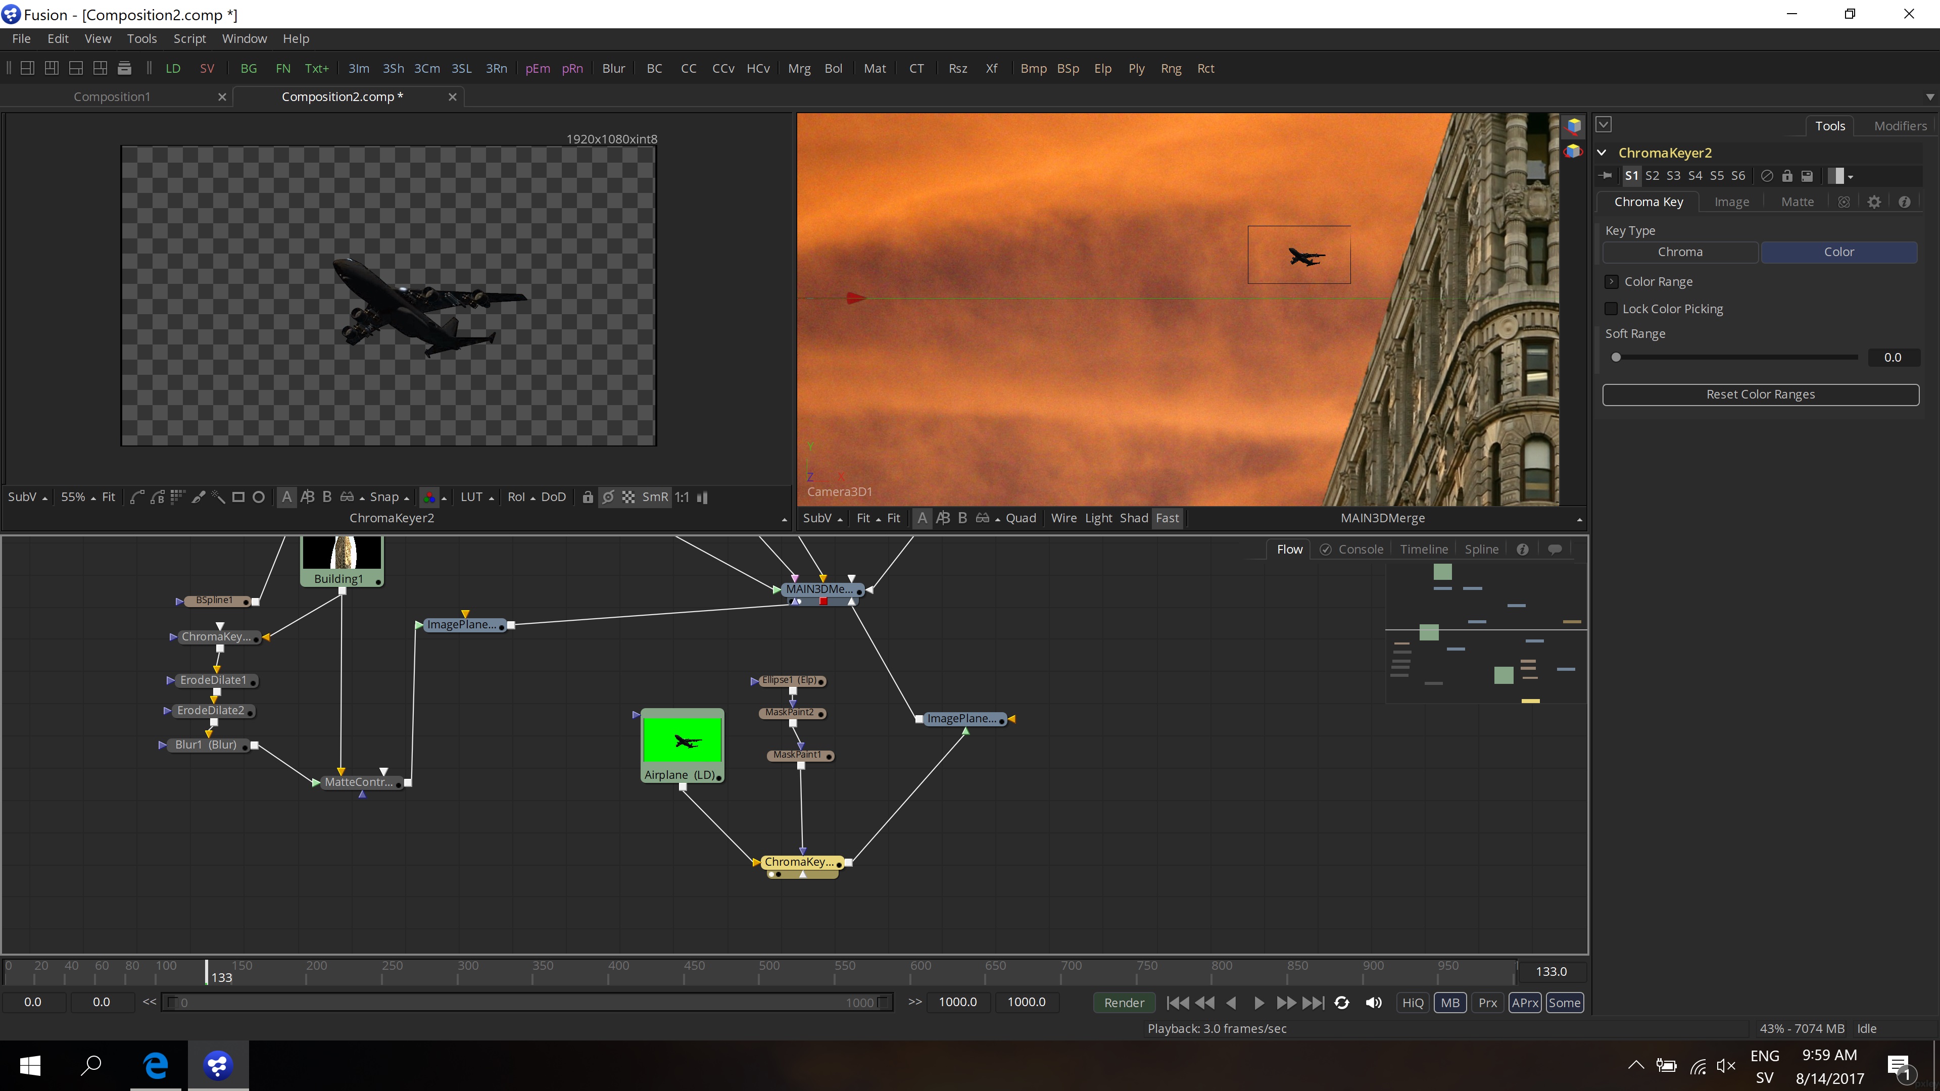The width and height of the screenshot is (1940, 1091).
Task: Switch to the Spline tab
Action: (x=1481, y=550)
